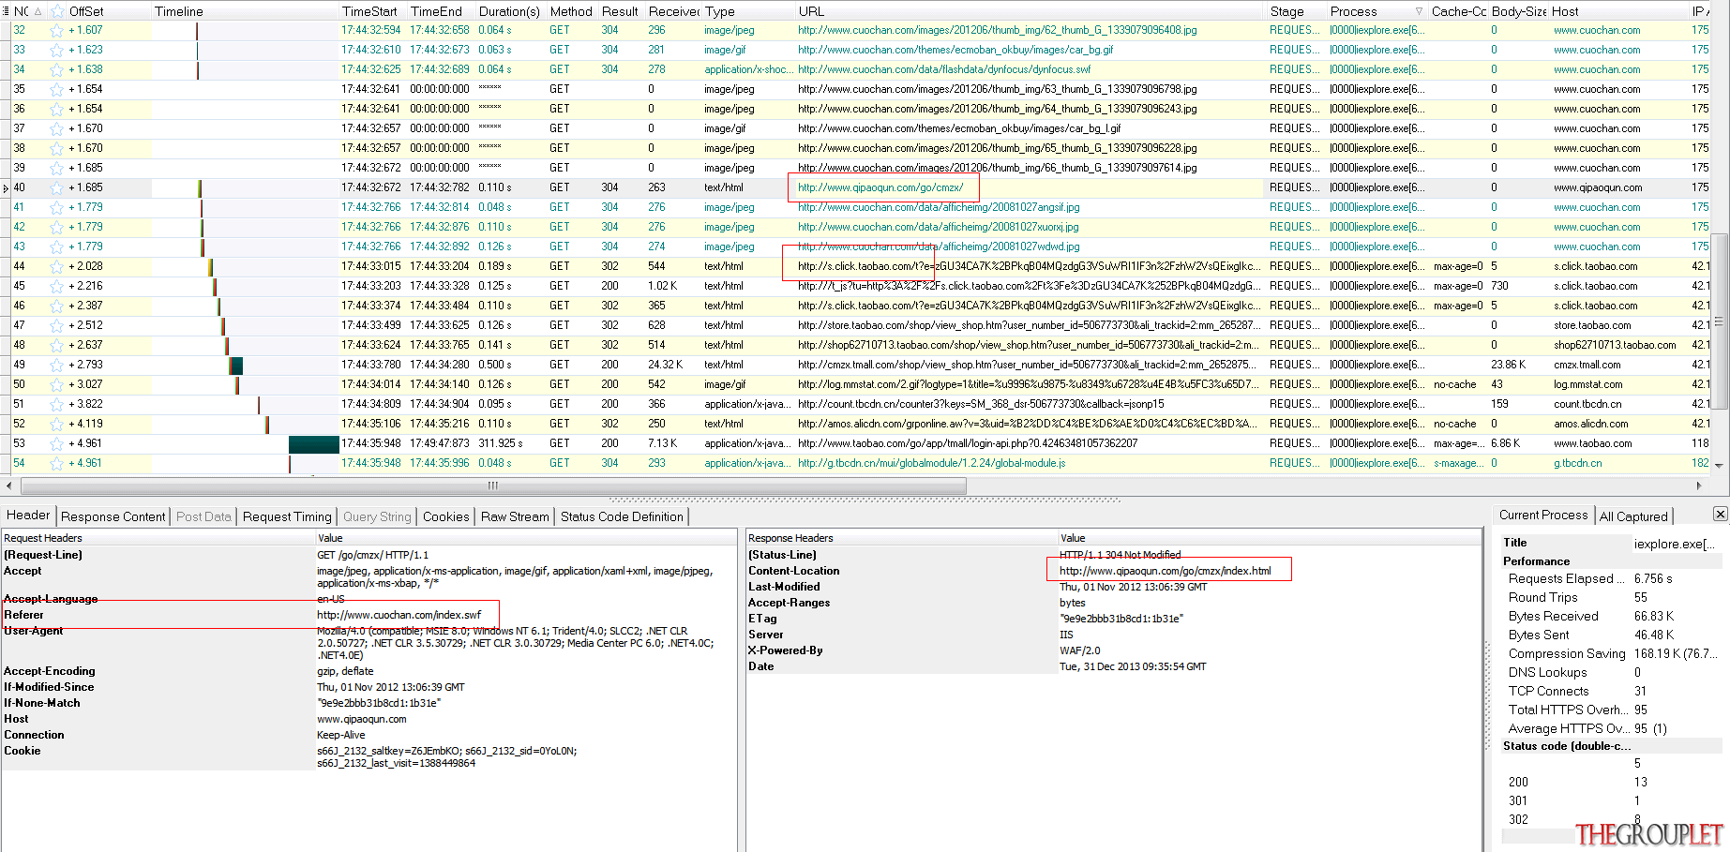Screen dimensions: 1730x852
Task: Star the request in row 32
Action: tap(56, 30)
